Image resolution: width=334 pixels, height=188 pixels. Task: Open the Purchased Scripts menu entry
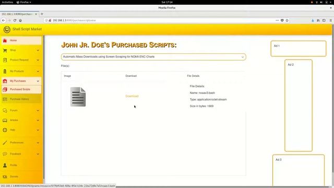(21, 89)
